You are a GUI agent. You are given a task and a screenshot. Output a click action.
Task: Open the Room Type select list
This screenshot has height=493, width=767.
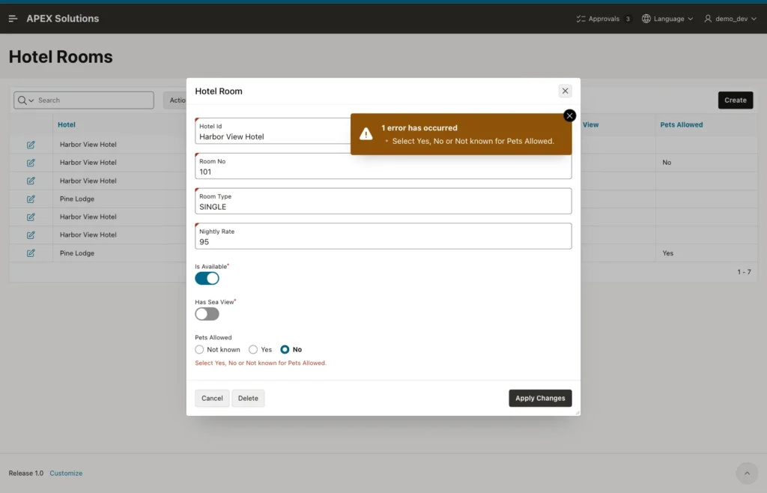(383, 201)
